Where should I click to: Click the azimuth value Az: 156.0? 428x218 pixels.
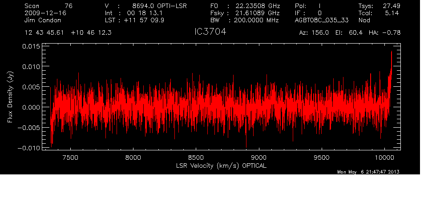(314, 33)
